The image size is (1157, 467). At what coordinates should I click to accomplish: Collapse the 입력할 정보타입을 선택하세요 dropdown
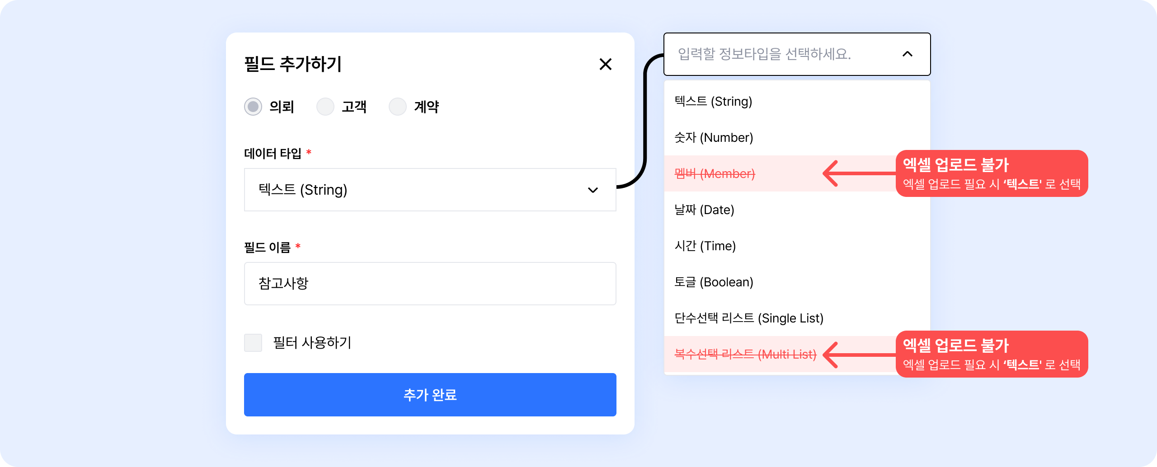796,54
